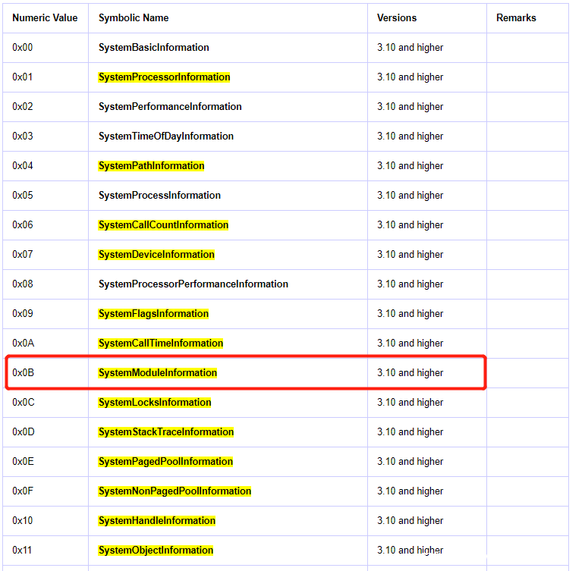Click the 0x0B numeric value cell
This screenshot has height=571, width=585.
(x=24, y=372)
